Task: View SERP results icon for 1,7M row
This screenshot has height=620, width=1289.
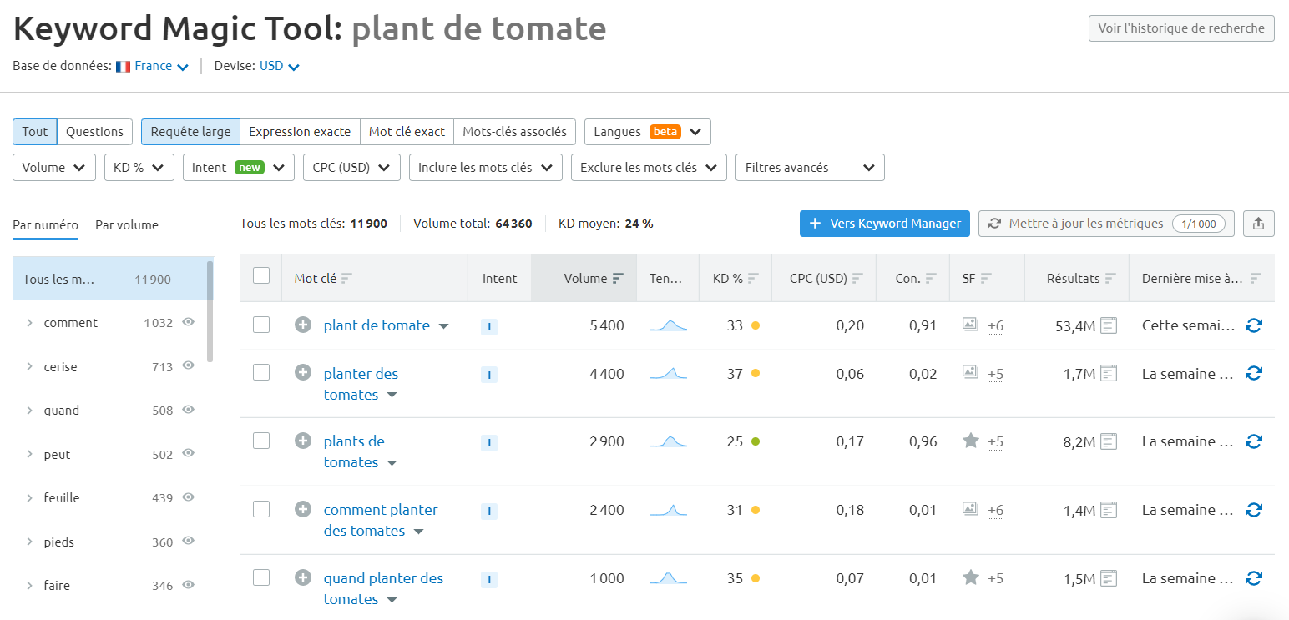Action: click(1109, 374)
